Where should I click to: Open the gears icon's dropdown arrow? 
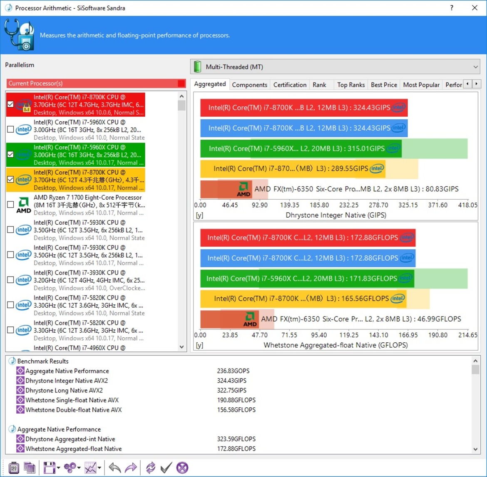coord(79,468)
